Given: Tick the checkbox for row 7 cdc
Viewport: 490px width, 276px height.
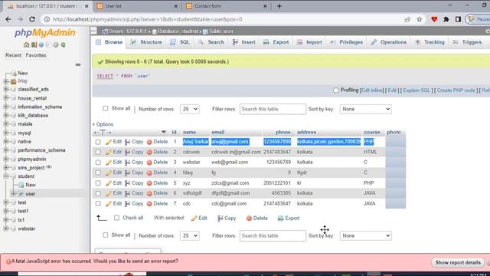Looking at the screenshot, I should 98,204.
